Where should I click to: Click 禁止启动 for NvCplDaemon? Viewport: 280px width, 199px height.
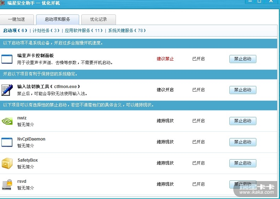tap(243, 142)
